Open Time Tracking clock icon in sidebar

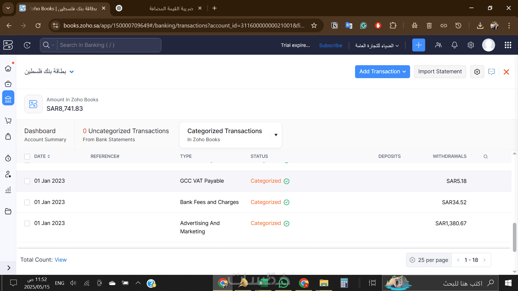[8, 158]
